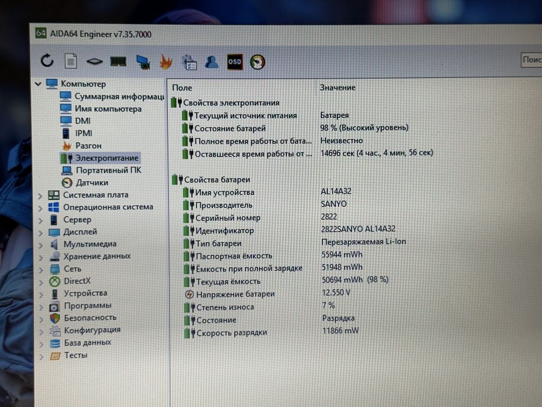Select the Конфигурация tree item
The width and height of the screenshot is (542, 407).
pos(85,330)
